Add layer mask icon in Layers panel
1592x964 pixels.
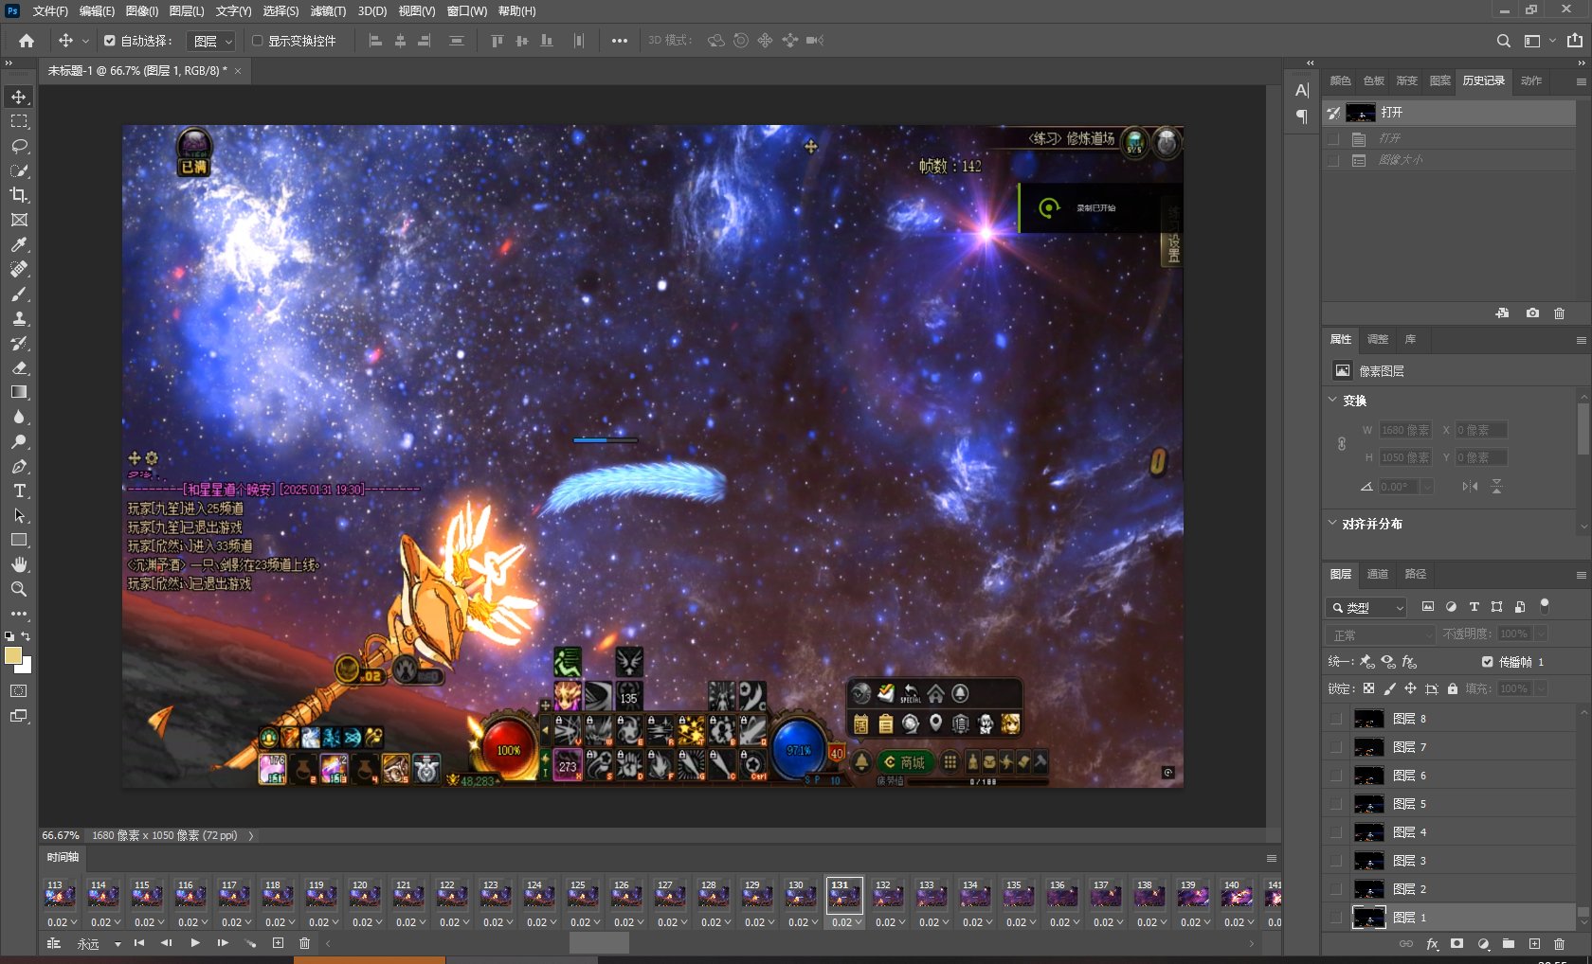click(1457, 944)
